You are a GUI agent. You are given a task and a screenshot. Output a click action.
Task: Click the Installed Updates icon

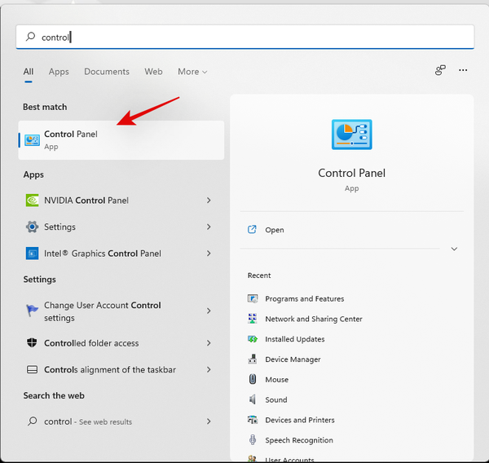(253, 339)
